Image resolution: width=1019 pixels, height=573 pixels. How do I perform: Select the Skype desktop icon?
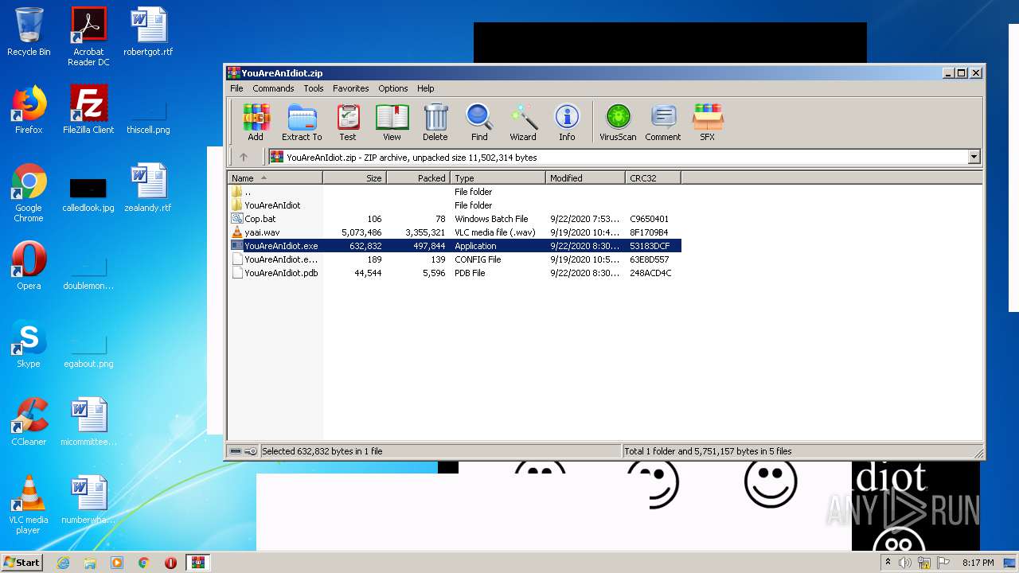point(29,344)
